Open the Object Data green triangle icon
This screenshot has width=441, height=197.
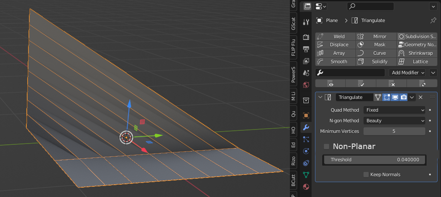pos(306,175)
